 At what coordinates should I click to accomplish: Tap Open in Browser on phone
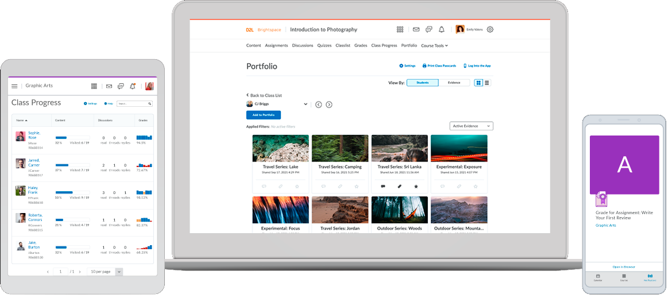(624, 267)
